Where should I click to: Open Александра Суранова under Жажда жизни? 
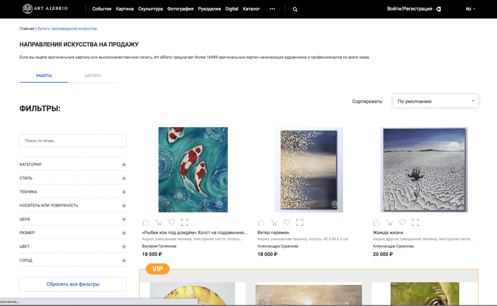tap(393, 246)
